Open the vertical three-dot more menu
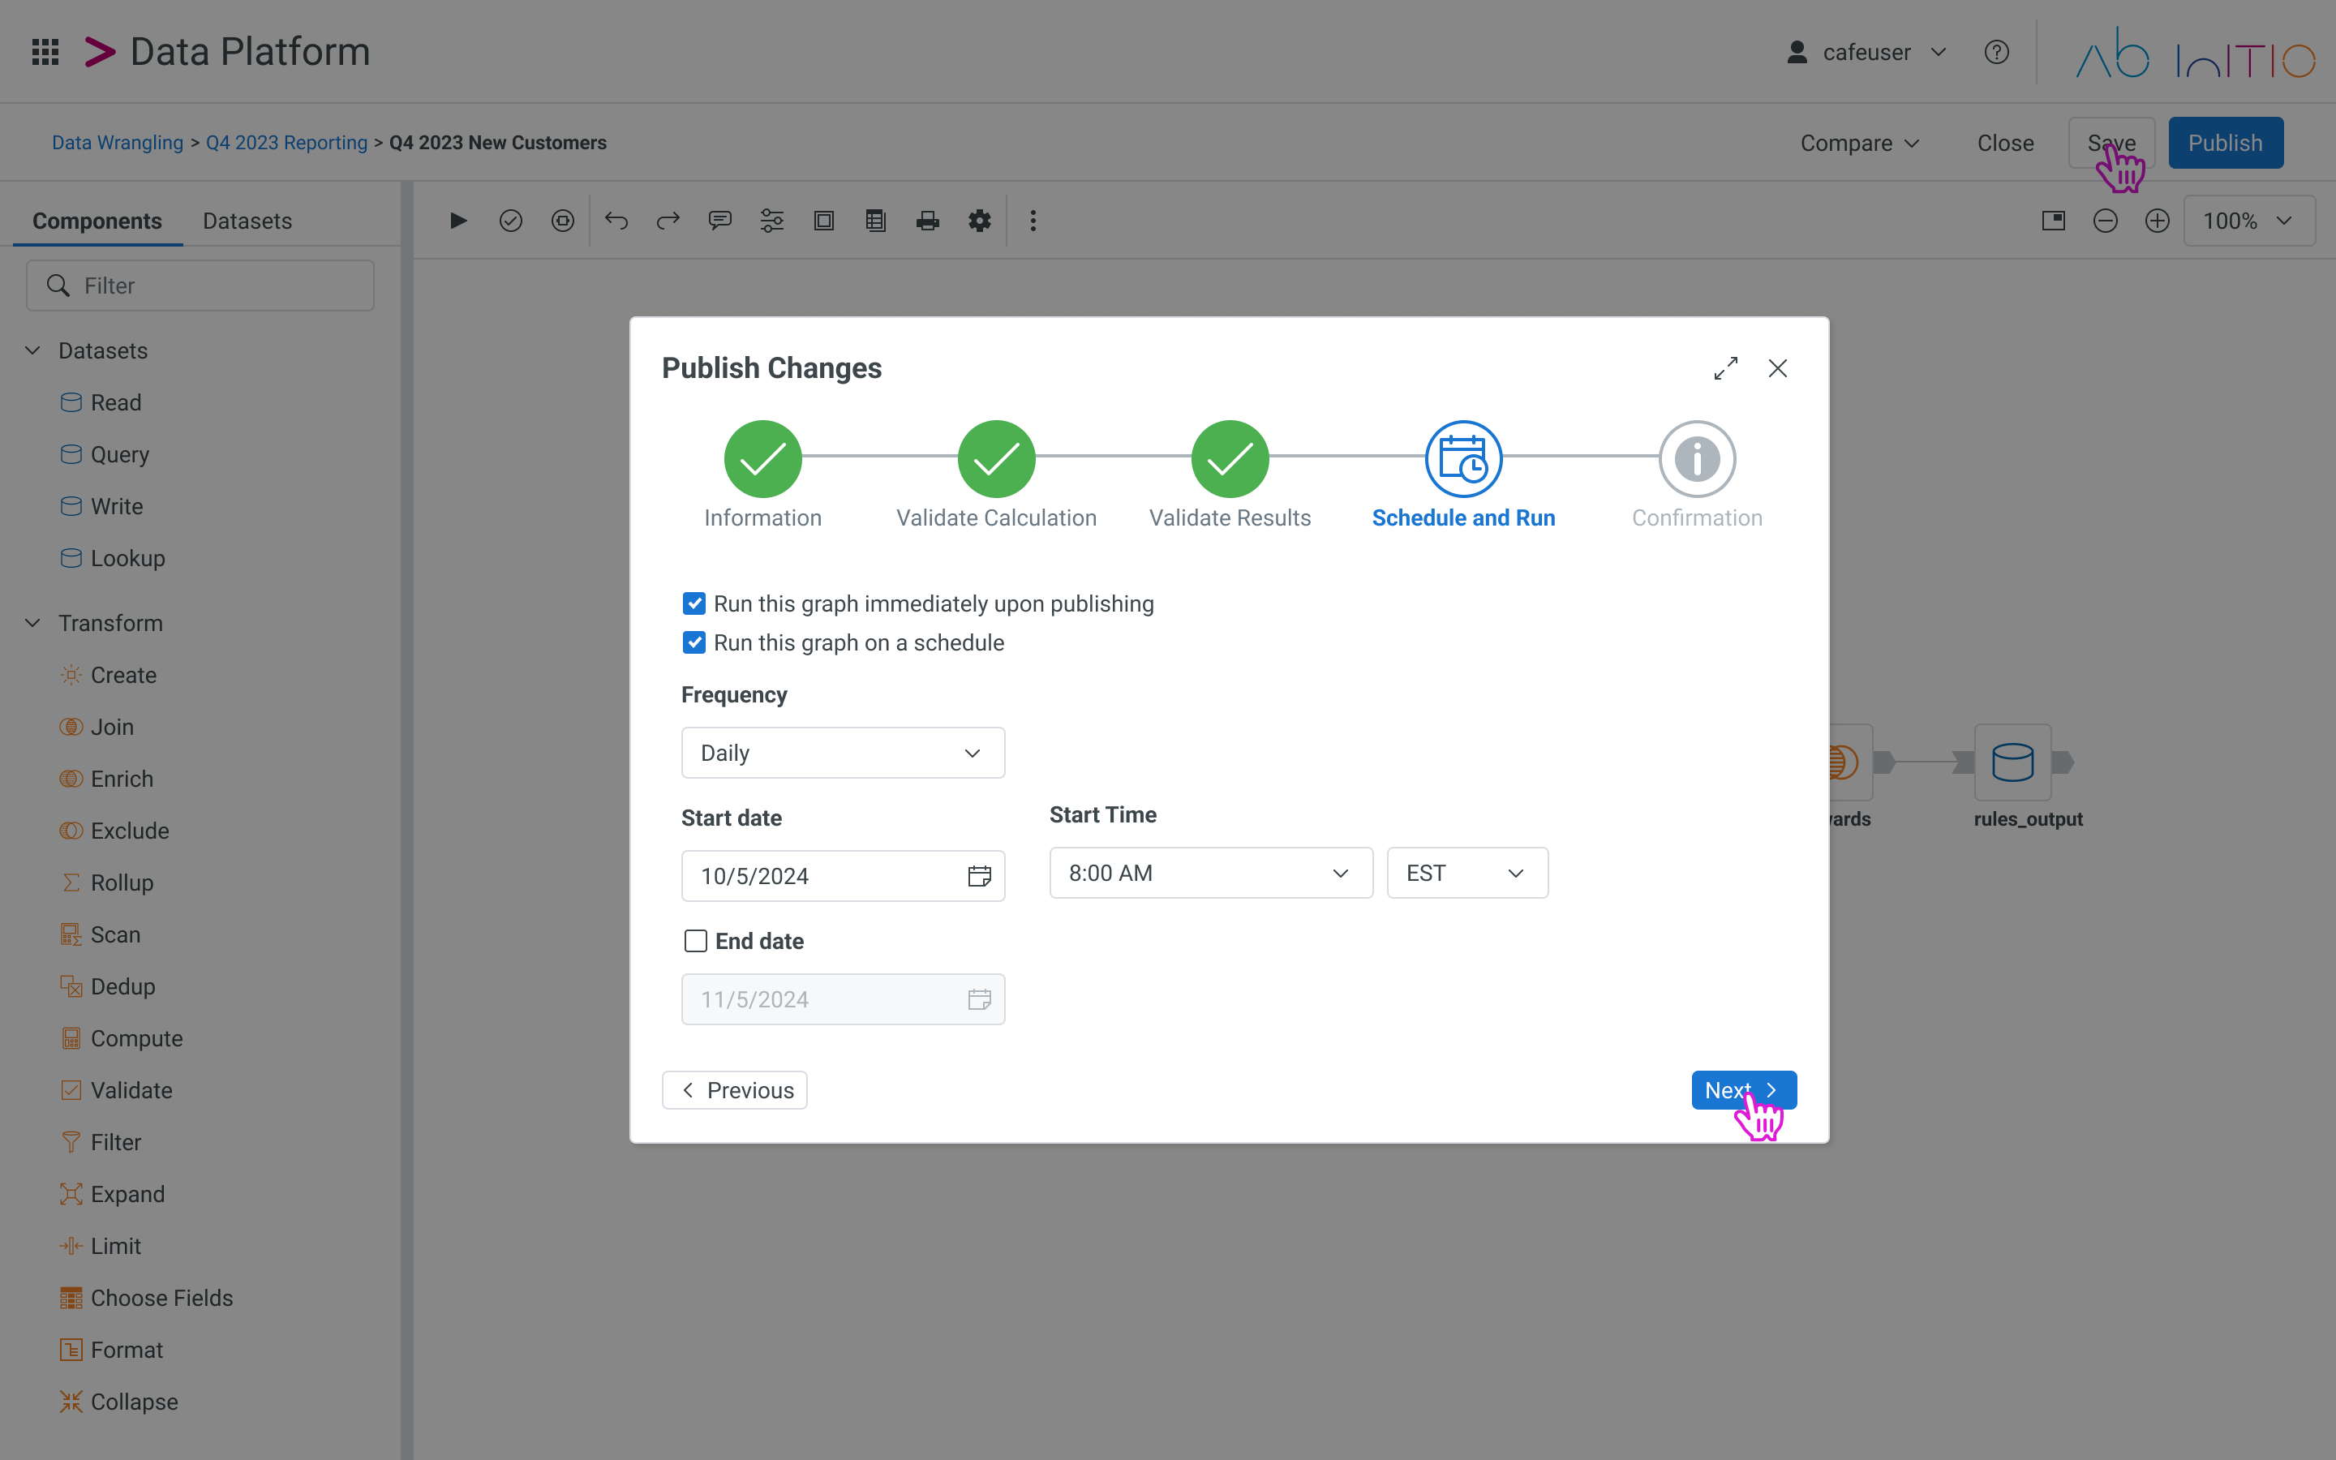The height and width of the screenshot is (1460, 2336). 1033,221
